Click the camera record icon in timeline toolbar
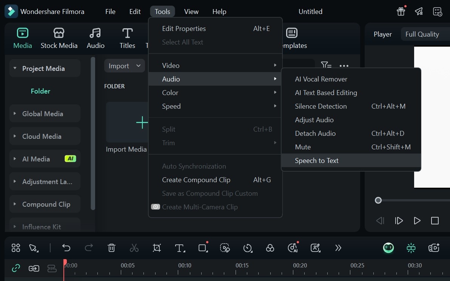 click(x=434, y=248)
